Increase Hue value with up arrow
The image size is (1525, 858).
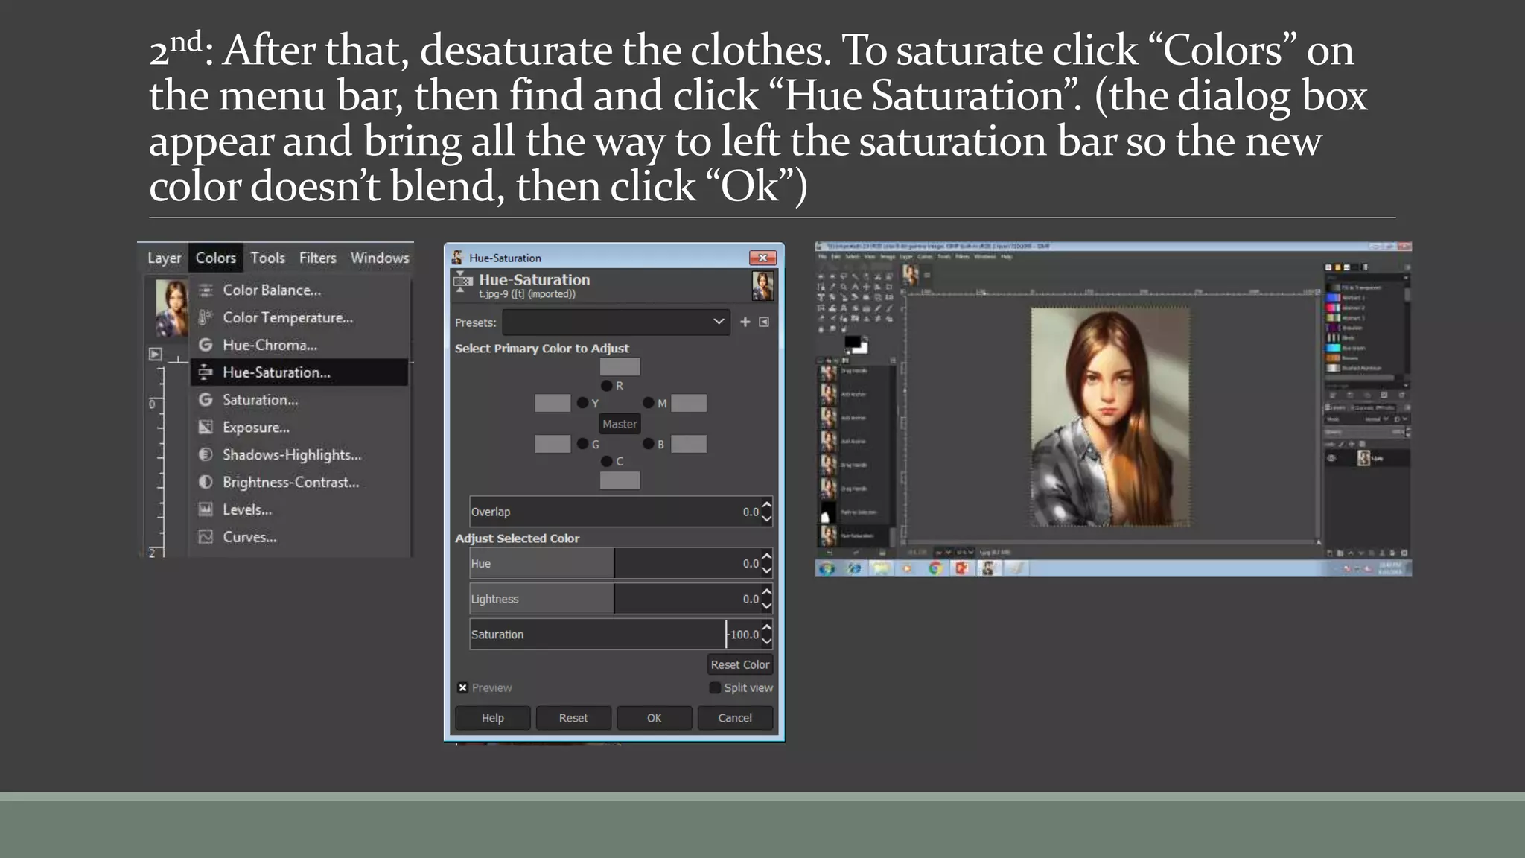(x=767, y=556)
